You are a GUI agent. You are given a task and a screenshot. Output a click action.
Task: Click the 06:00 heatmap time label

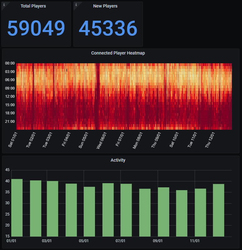tap(10, 80)
